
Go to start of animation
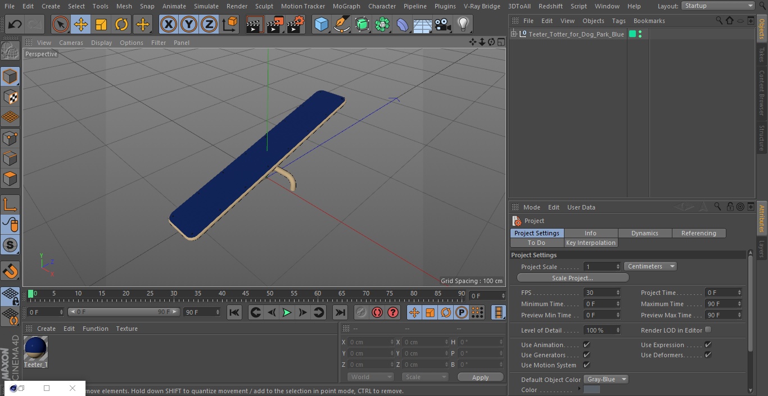click(234, 312)
